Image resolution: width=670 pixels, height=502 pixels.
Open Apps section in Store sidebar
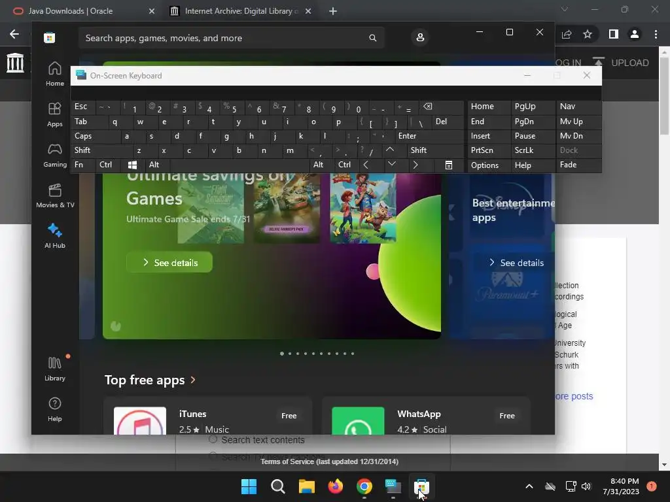pos(55,114)
